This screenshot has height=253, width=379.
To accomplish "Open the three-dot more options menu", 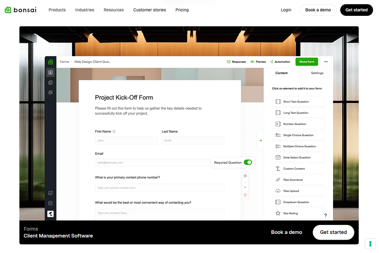I will [326, 62].
